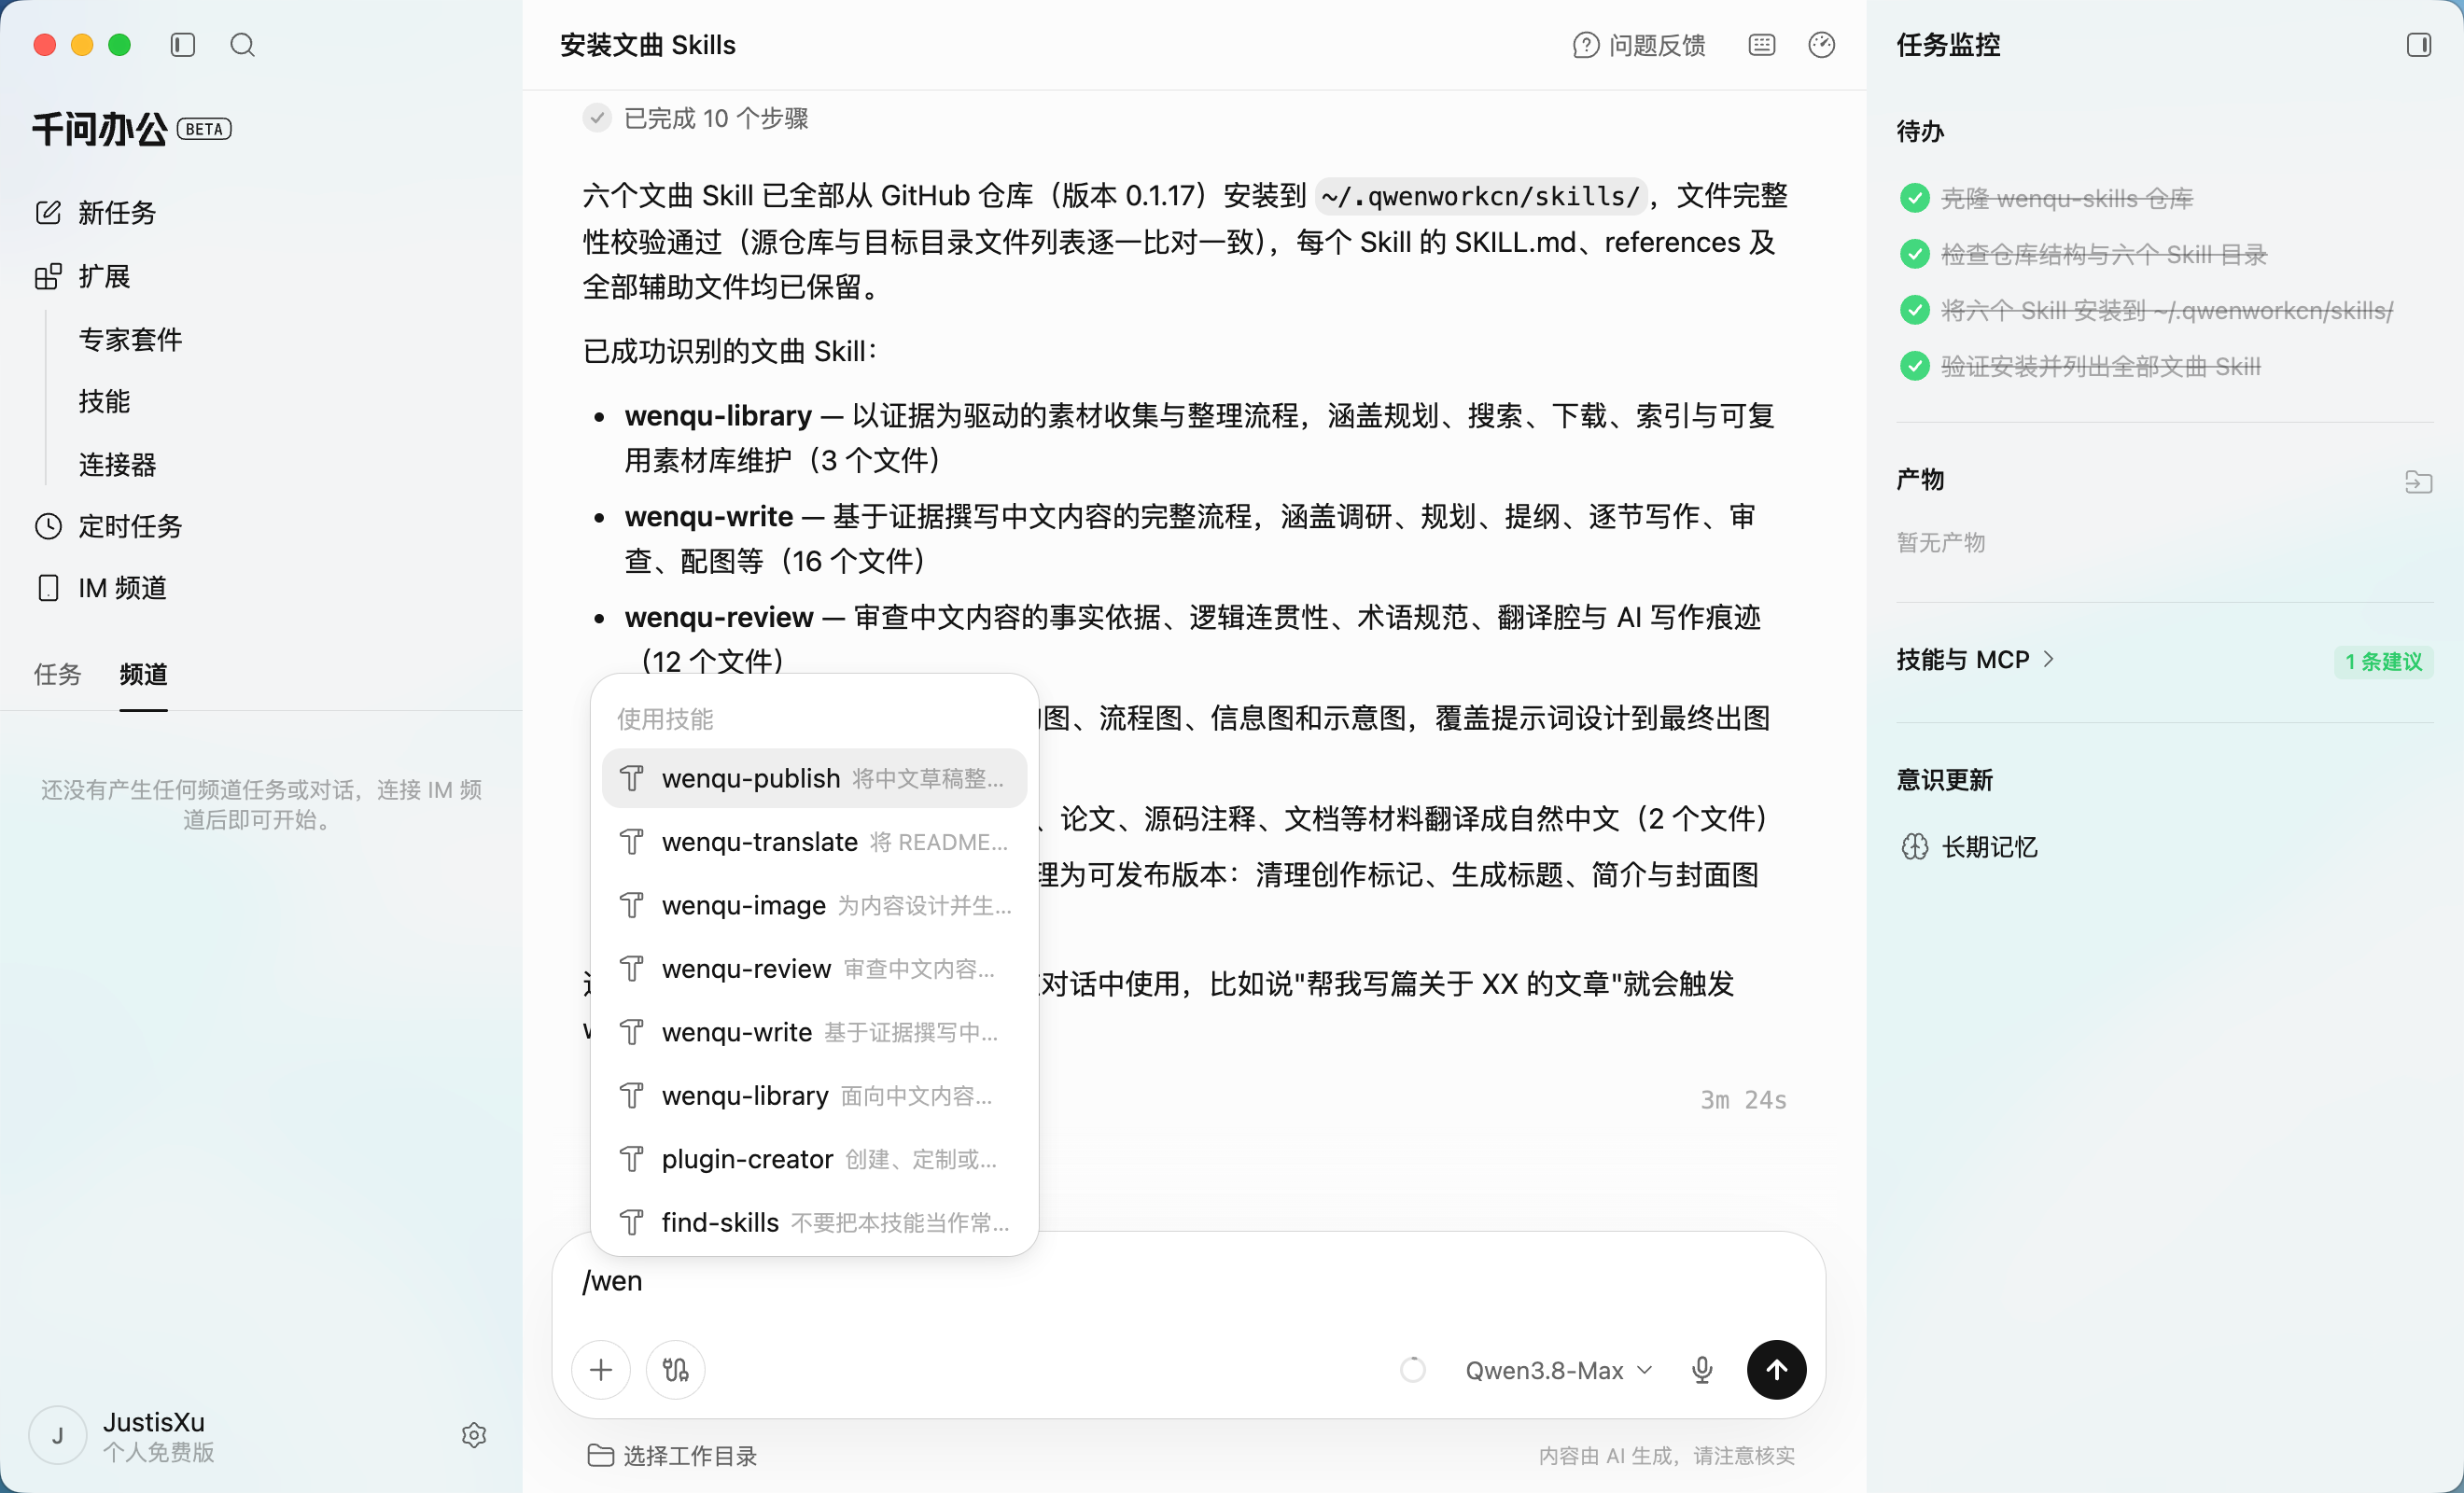Viewport: 2464px width, 1493px height.
Task: Collapse the 任务监控 panel icon
Action: 2418,45
